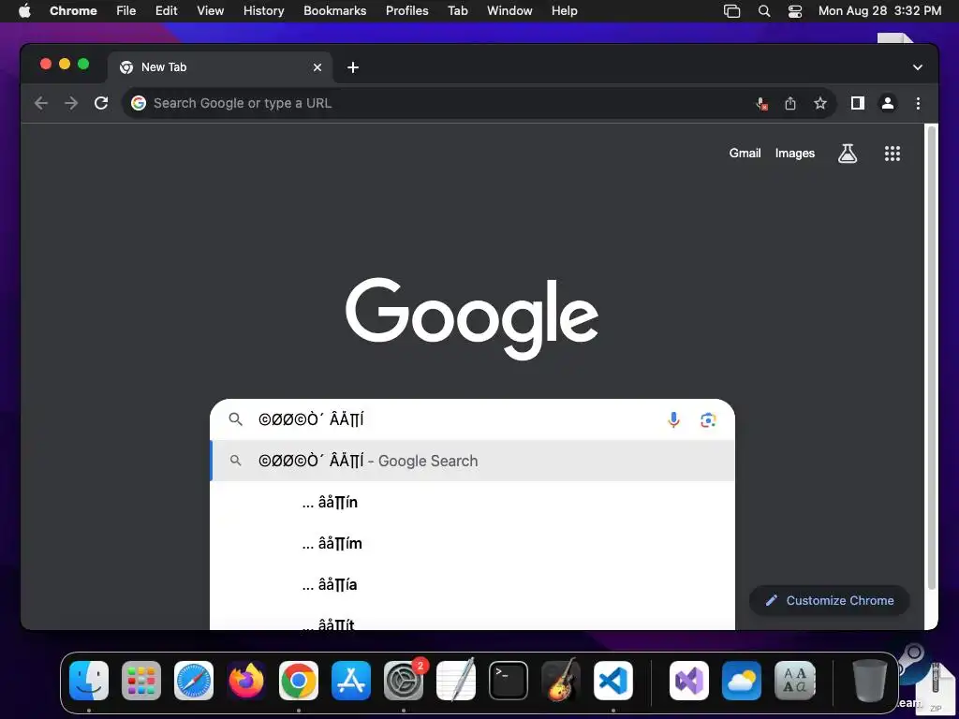Open Font Book from the dock
Viewport: 959px width, 719px height.
tap(794, 681)
